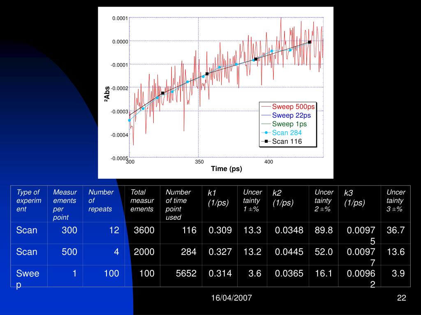421x315 pixels.
Task: Click the total measurements value 2000
Action: click(x=144, y=252)
